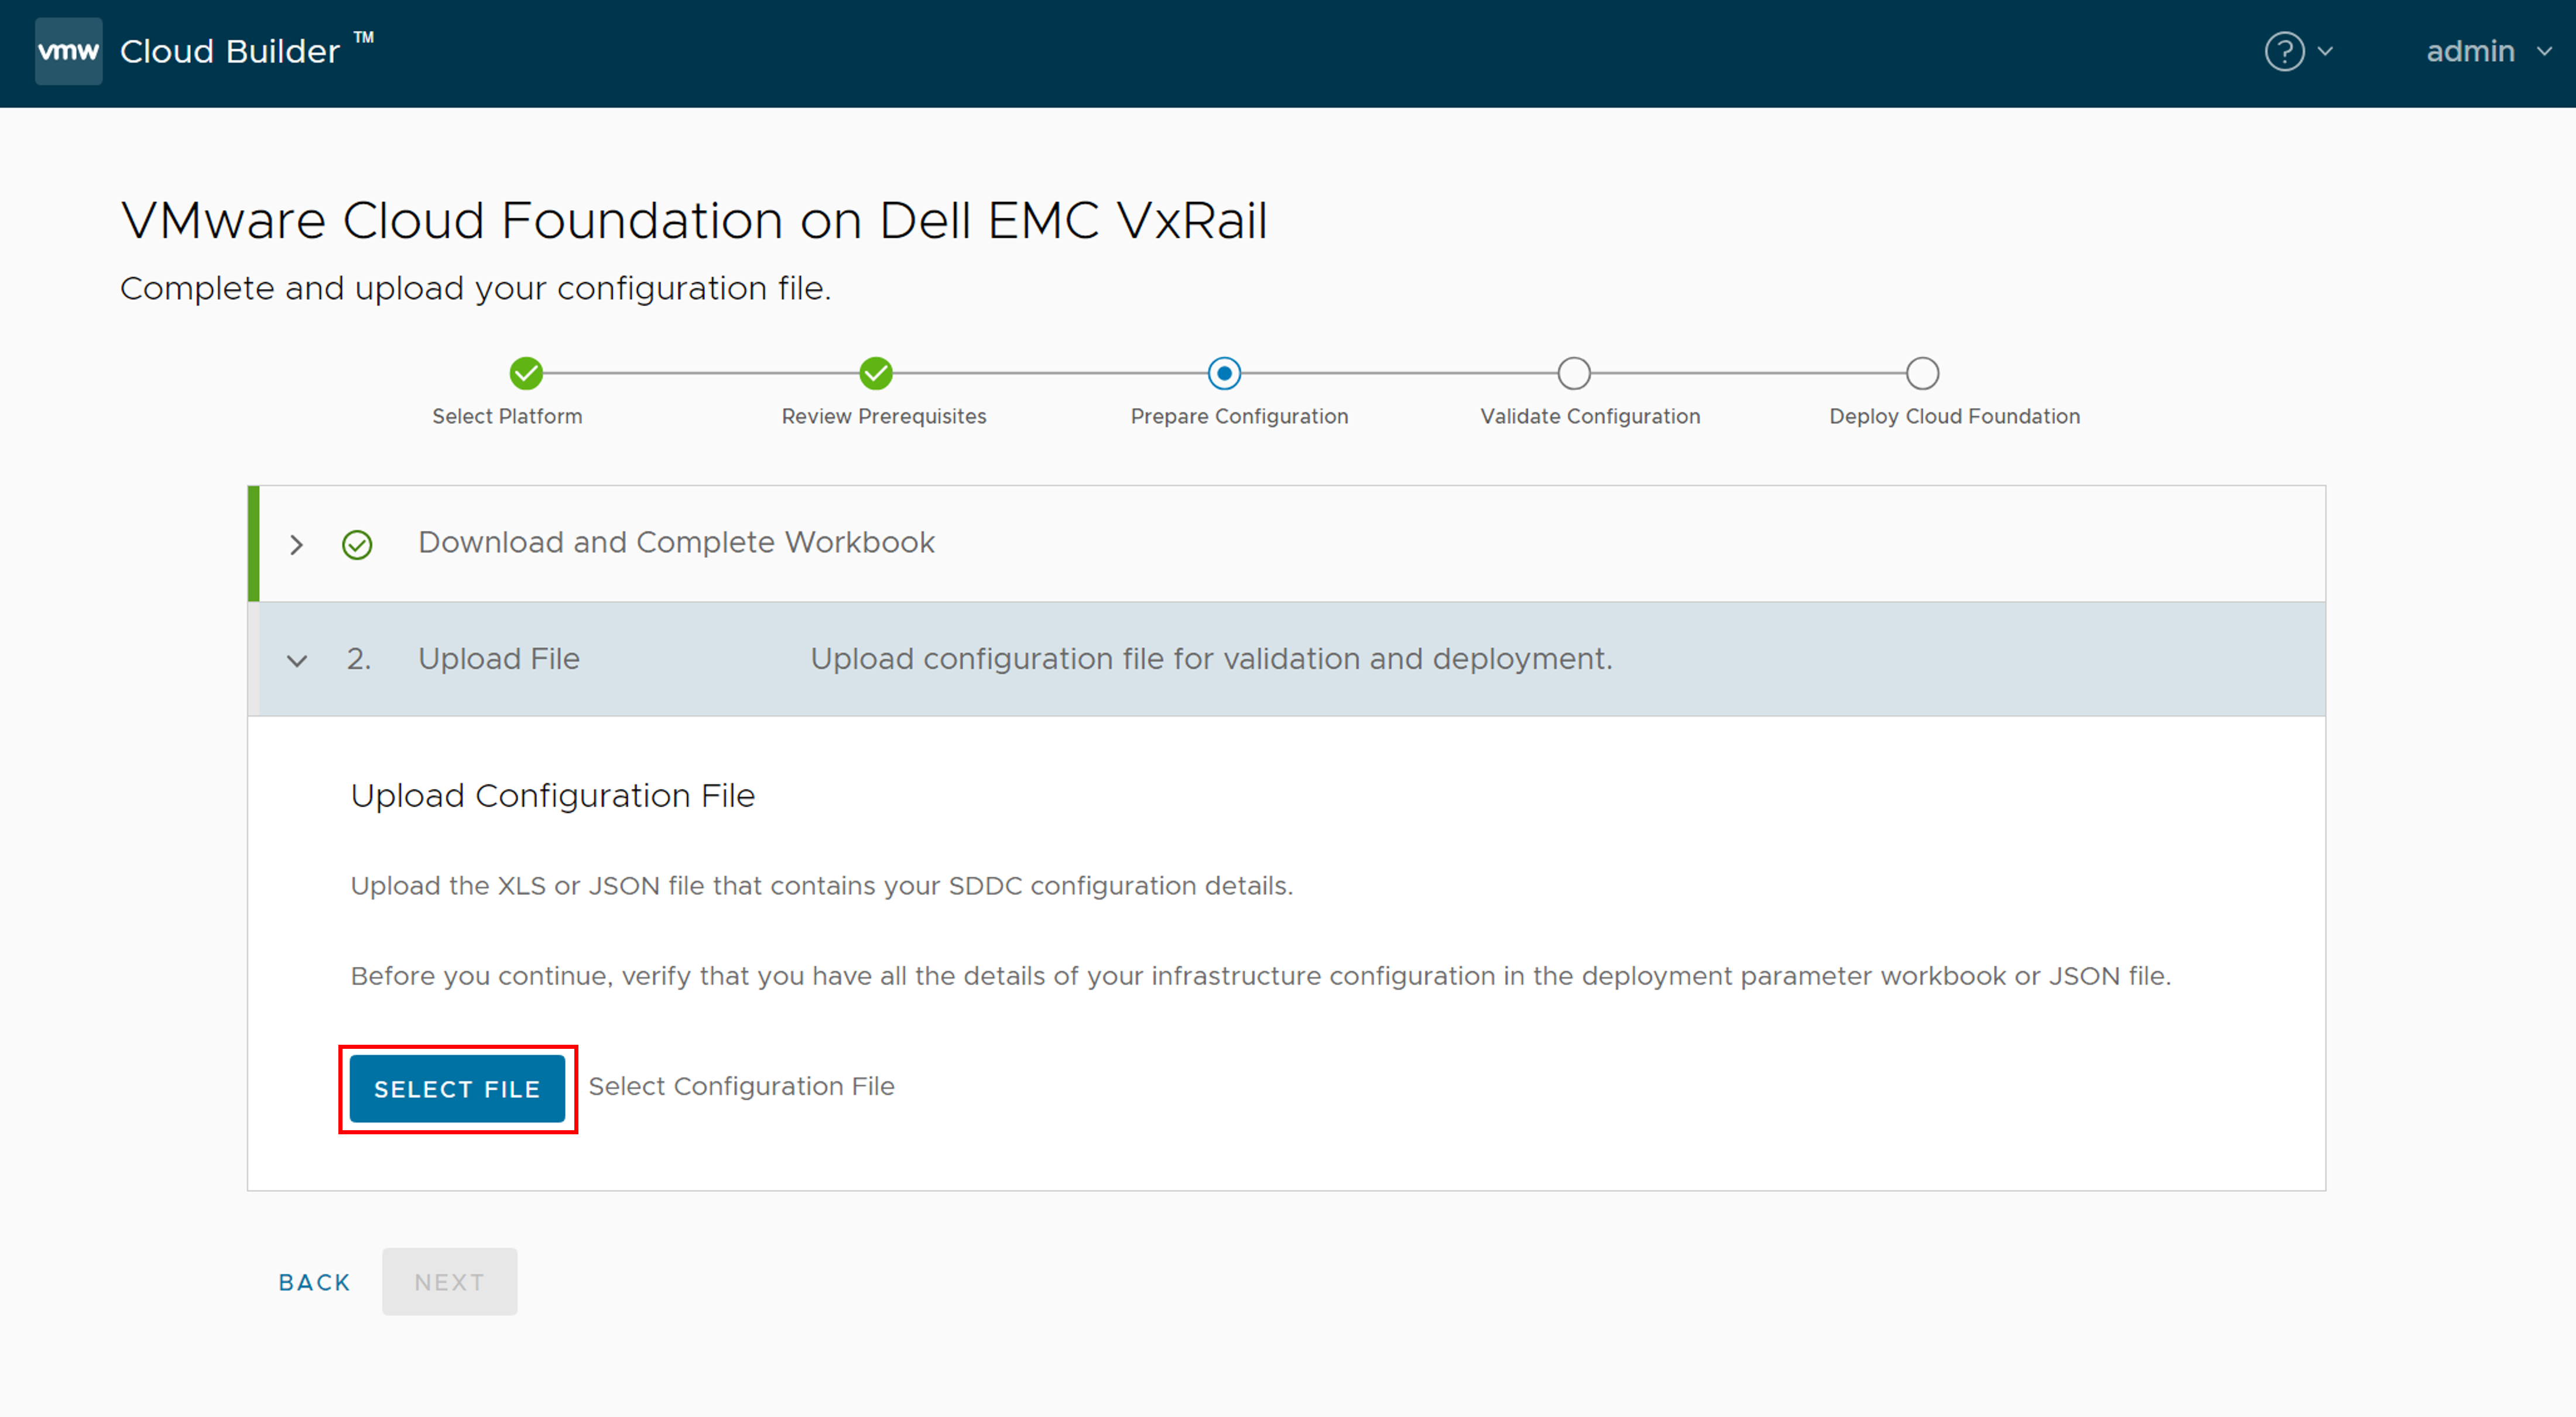Select the 'Select Platform' step label
2576x1417 pixels.
tap(507, 417)
